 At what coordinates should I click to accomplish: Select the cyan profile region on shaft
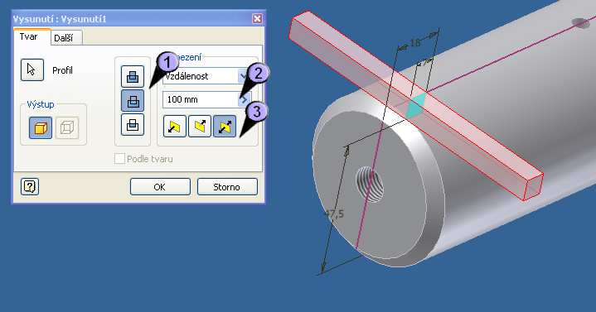[416, 106]
